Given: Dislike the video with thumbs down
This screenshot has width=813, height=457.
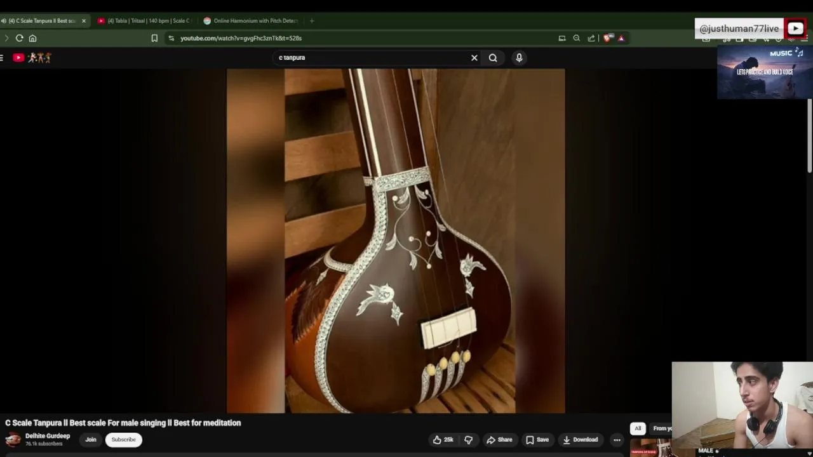Looking at the screenshot, I should coord(469,439).
